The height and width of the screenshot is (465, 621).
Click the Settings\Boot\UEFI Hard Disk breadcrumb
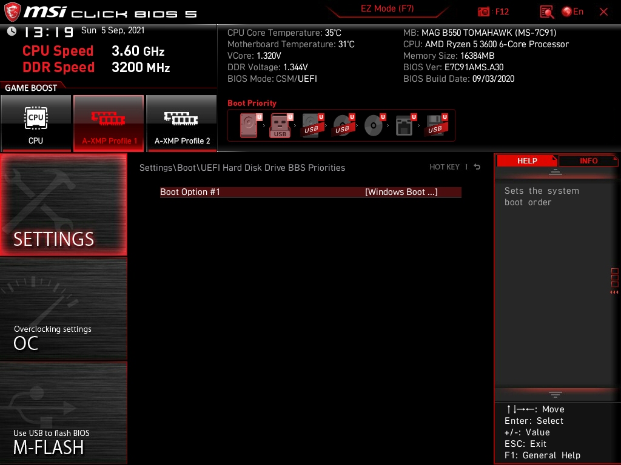(x=242, y=168)
